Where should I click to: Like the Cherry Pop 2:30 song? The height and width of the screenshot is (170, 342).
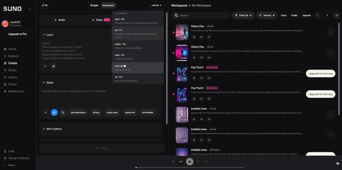tap(194, 37)
